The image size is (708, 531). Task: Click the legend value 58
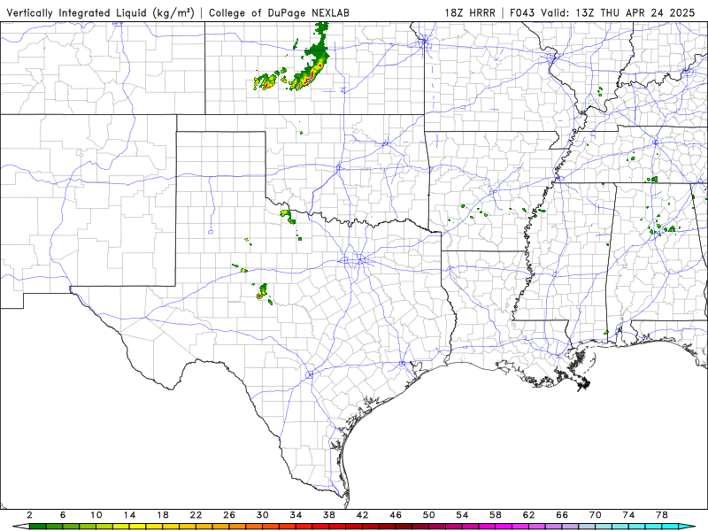(x=496, y=515)
